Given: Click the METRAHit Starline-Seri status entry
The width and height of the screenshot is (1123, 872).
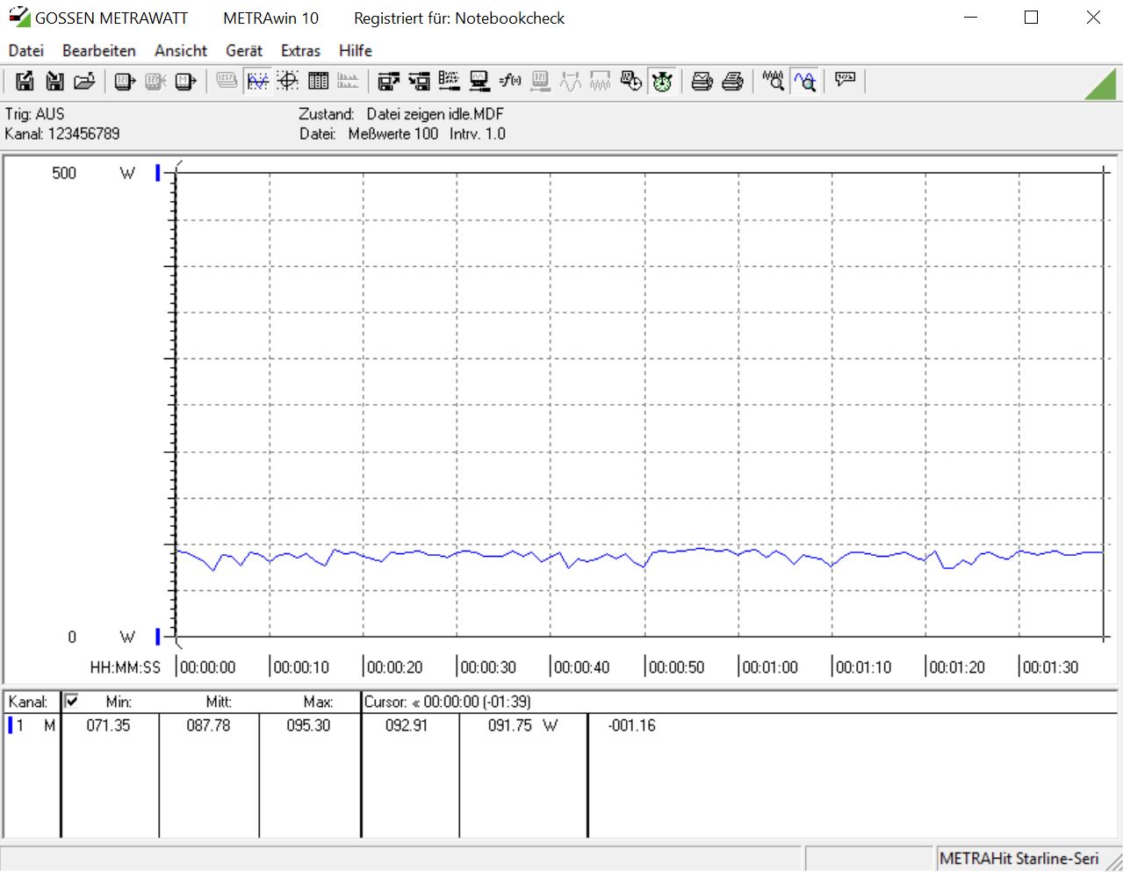Looking at the screenshot, I should [x=1019, y=859].
